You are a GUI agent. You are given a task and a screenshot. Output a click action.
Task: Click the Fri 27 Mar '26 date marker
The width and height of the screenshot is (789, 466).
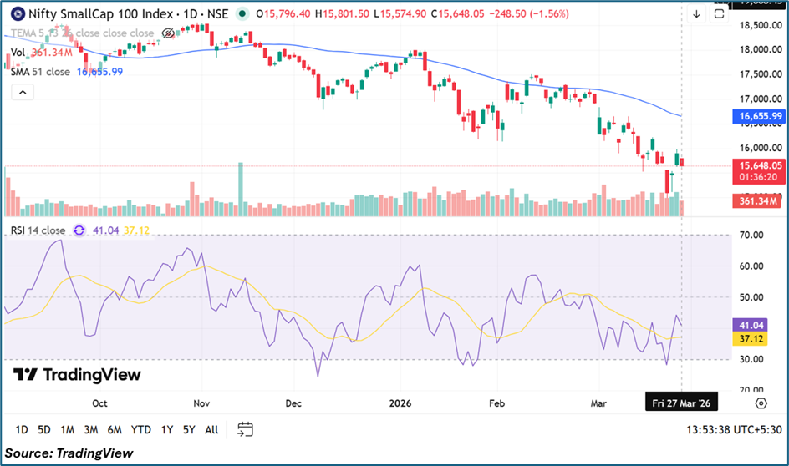(x=683, y=403)
